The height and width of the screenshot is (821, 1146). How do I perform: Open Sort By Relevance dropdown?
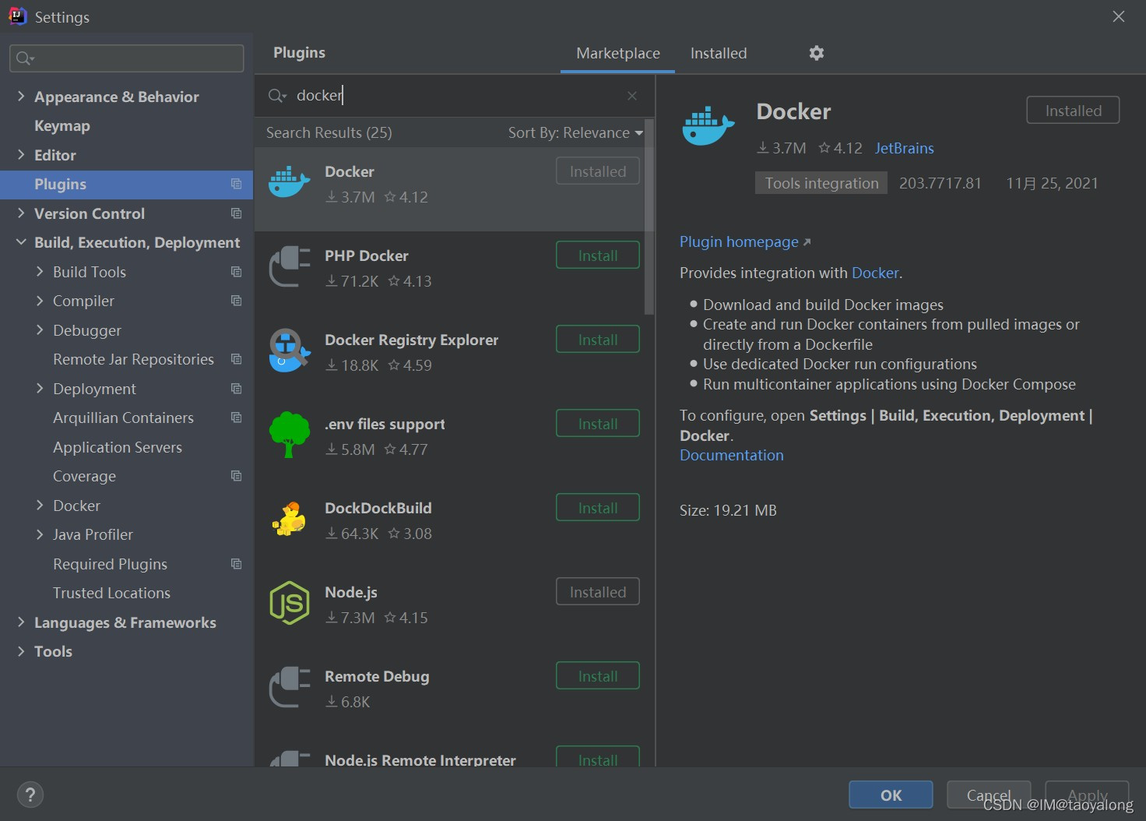pyautogui.click(x=575, y=133)
